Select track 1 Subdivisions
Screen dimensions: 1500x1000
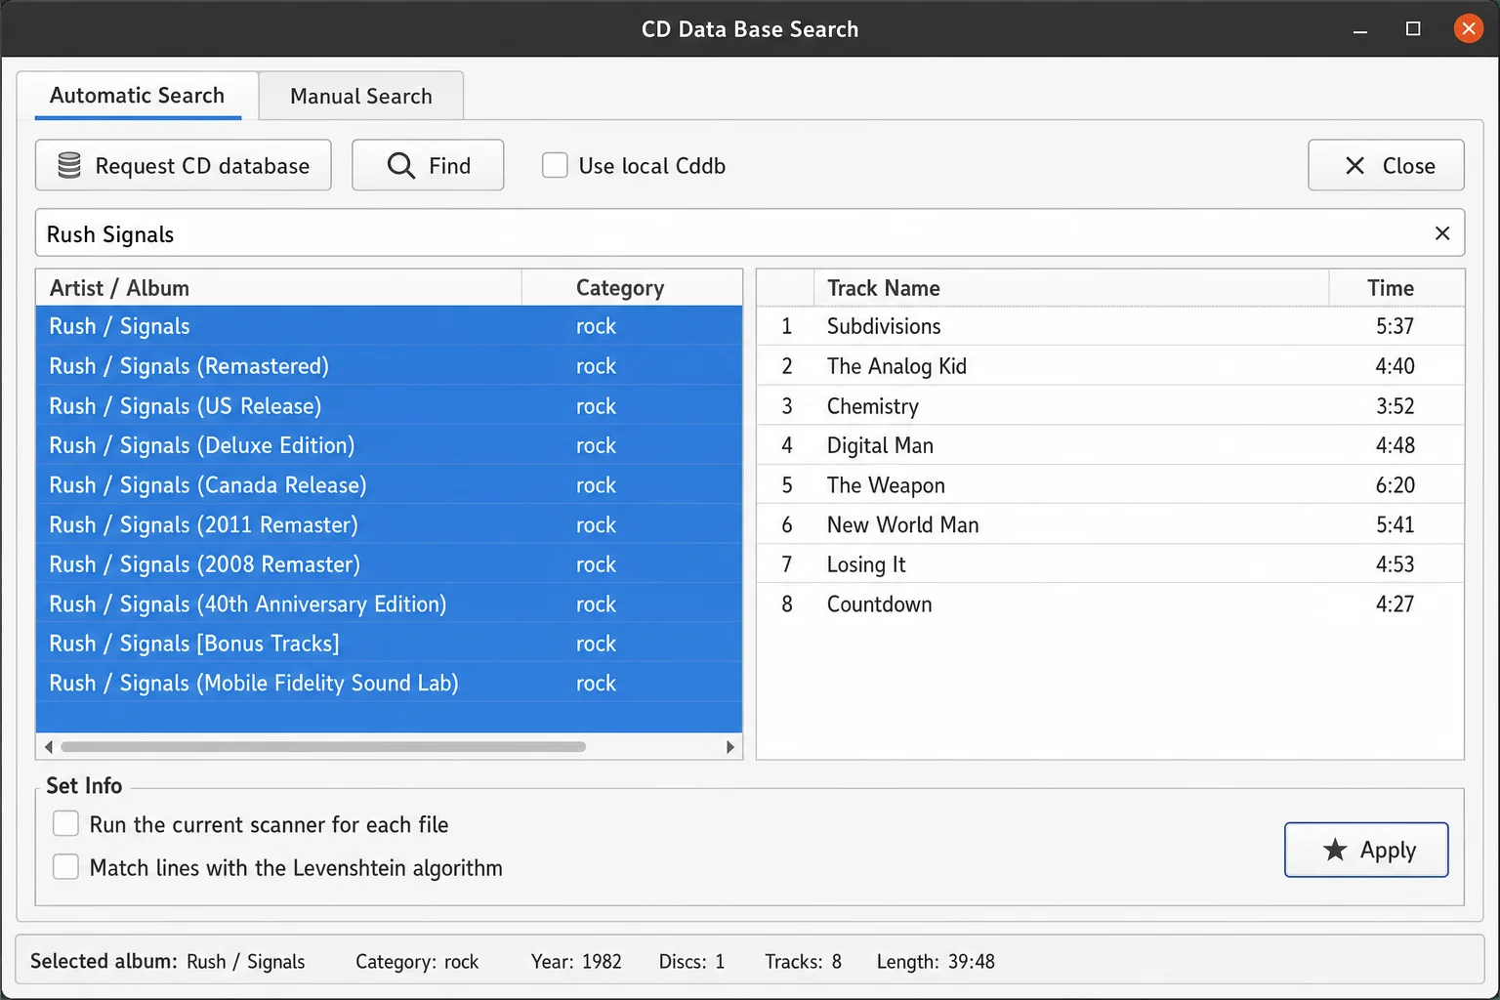point(1110,326)
